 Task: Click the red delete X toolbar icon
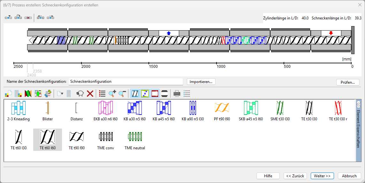(x=90, y=94)
